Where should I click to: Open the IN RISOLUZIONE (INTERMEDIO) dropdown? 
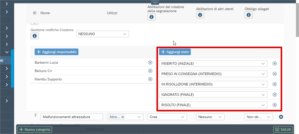tap(213, 84)
